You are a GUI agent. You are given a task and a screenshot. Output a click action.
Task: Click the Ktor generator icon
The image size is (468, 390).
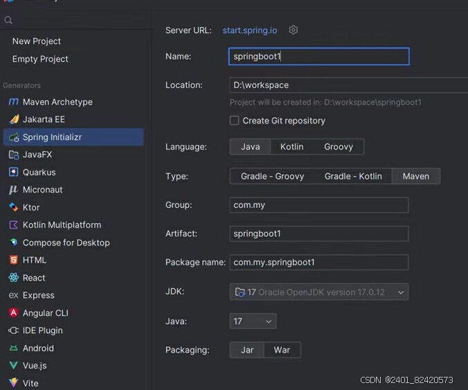click(x=13, y=207)
